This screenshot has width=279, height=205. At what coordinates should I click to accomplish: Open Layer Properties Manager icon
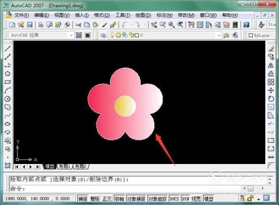pyautogui.click(x=103, y=35)
